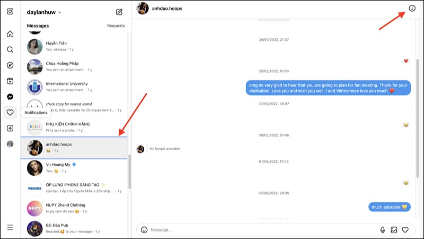Open the Messenger icon in sidebar
This screenshot has height=239, width=424.
(x=10, y=97)
